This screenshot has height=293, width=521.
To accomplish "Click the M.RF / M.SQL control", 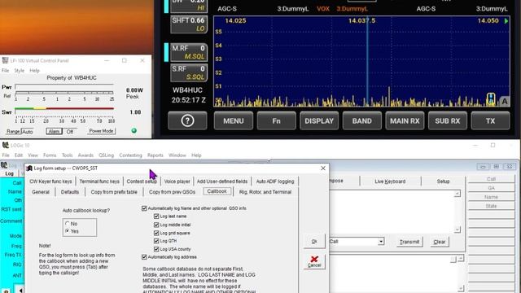I will point(189,52).
